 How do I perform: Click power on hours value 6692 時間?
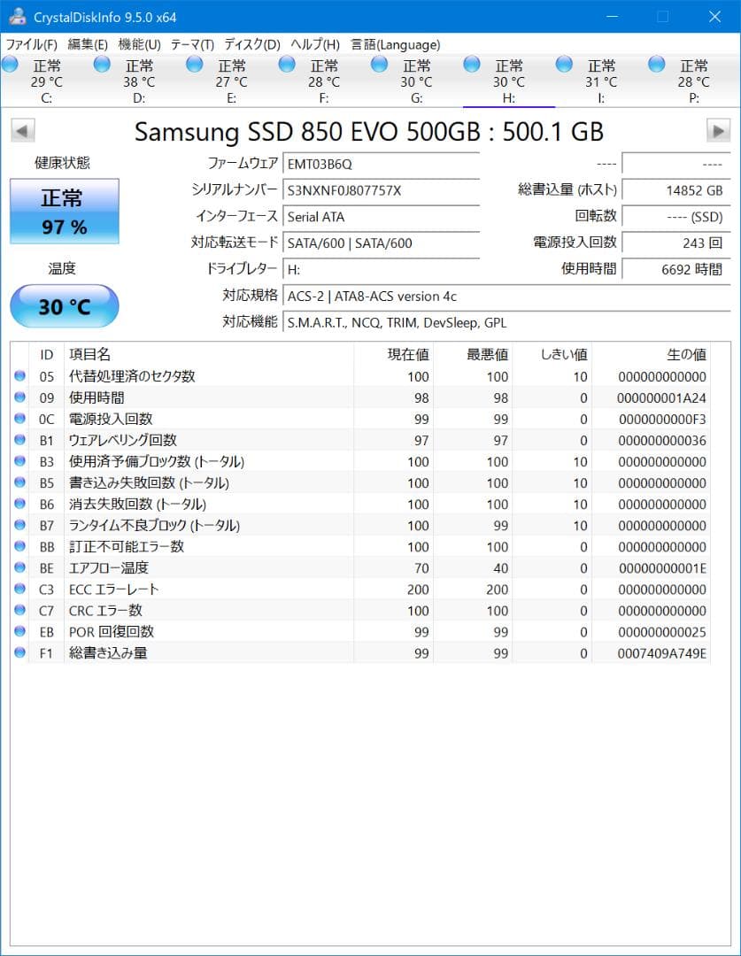pyautogui.click(x=675, y=269)
